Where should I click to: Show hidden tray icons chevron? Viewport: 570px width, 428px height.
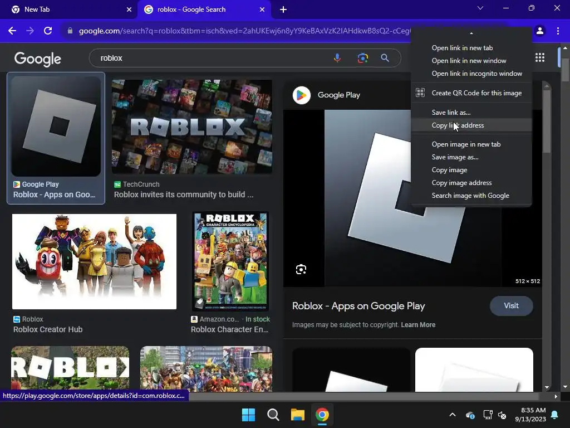[x=453, y=415]
